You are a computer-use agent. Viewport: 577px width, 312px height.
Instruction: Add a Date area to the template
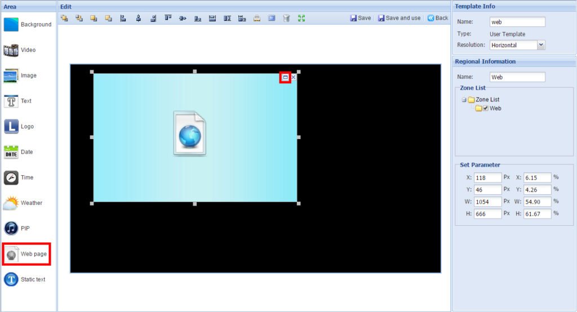coord(12,152)
